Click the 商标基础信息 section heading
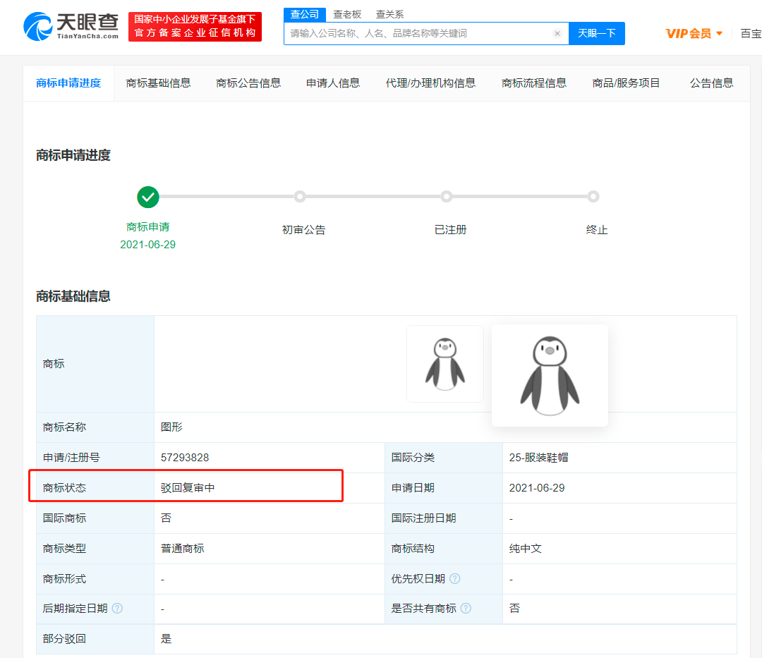 [73, 296]
